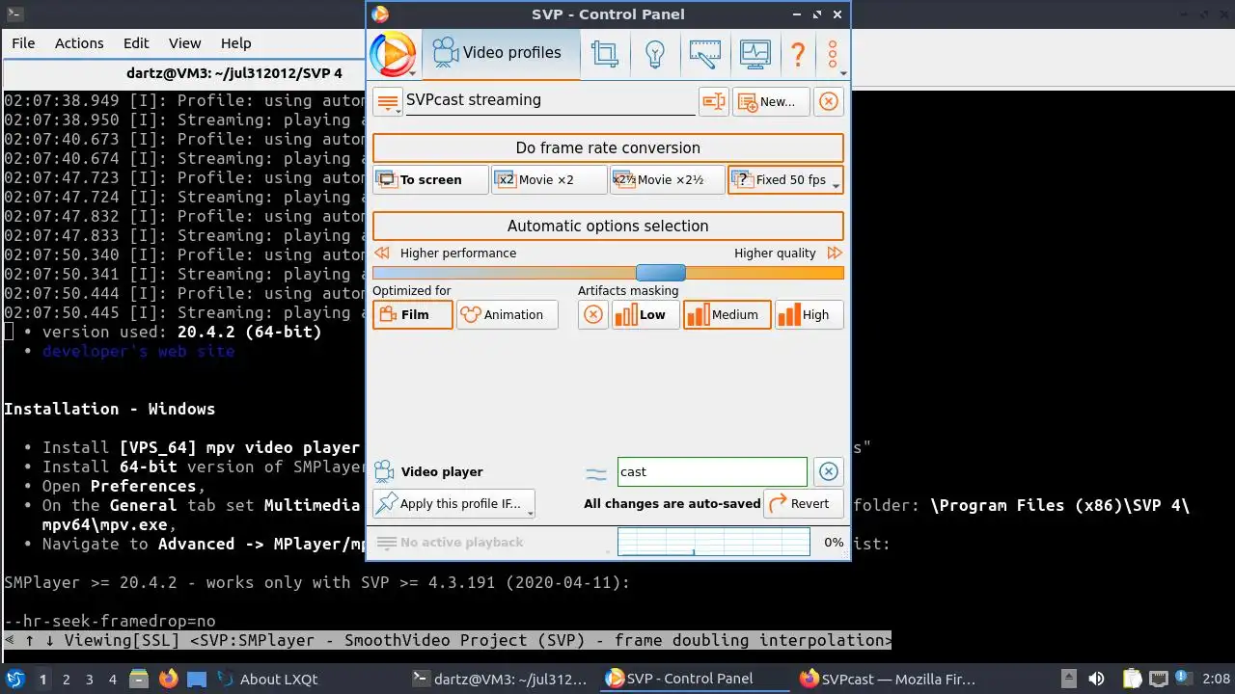Open the orange question mark help
Viewport: 1235px width, 694px height.
coord(798,53)
